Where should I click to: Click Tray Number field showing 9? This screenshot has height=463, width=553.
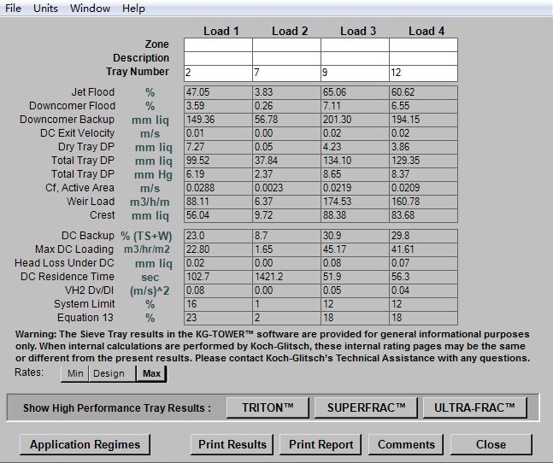coord(356,73)
